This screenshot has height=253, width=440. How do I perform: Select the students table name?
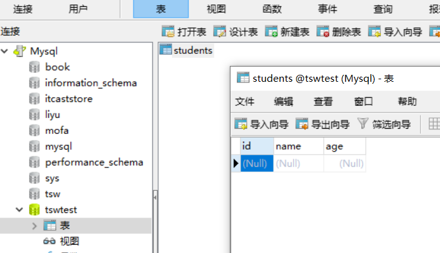193,51
